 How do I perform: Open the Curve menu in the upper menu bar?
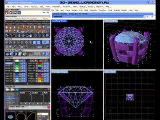[26, 7]
